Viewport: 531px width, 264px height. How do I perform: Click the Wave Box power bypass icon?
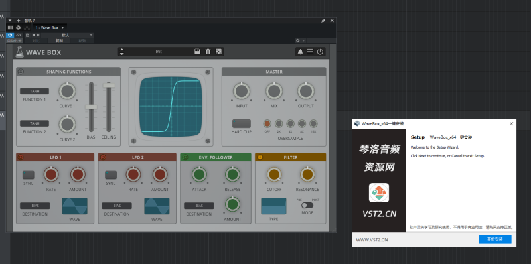[320, 52]
